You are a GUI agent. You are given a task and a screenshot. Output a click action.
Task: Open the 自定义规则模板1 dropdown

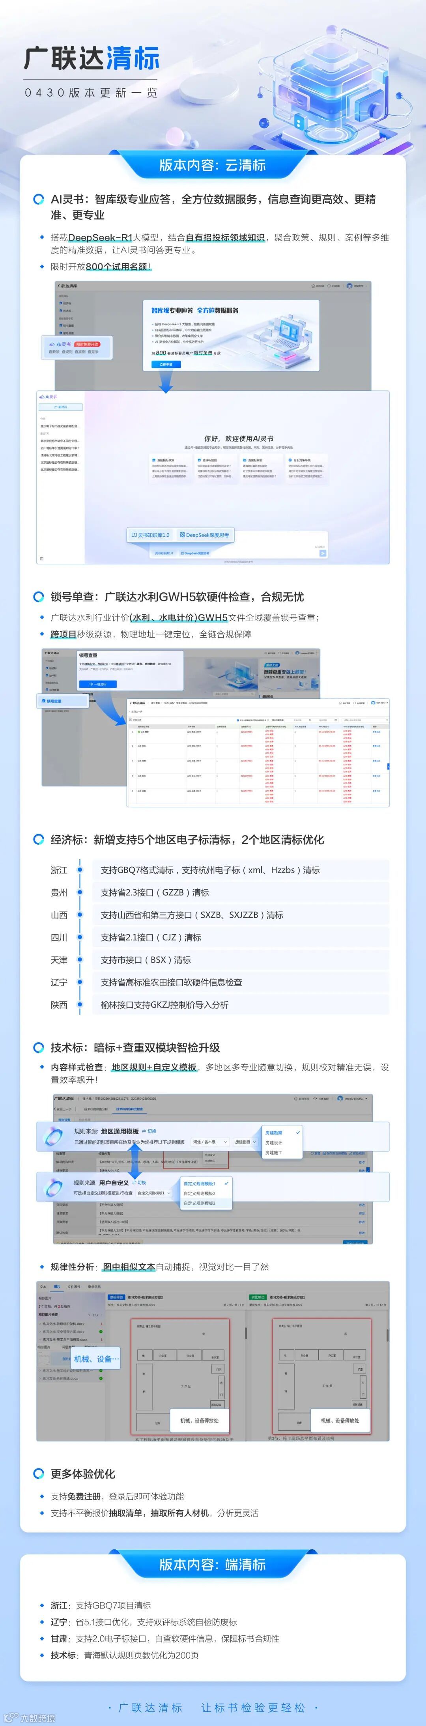154,1193
